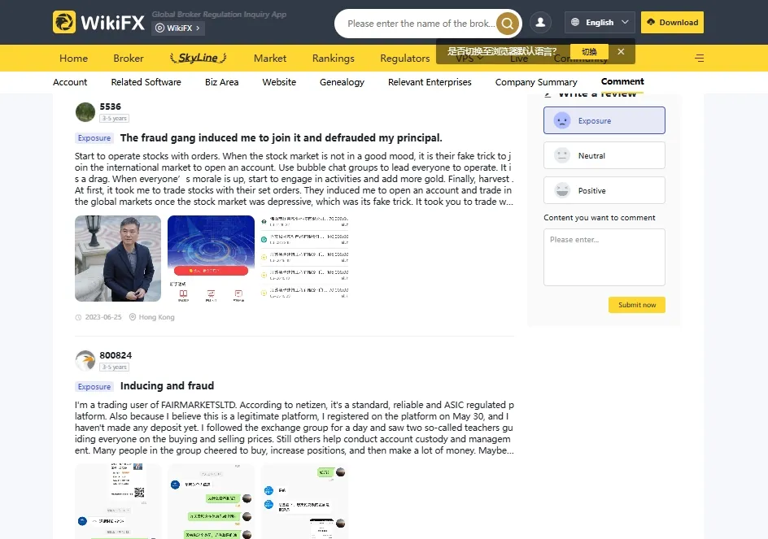Click Exposure tag on 800824's review

tap(94, 386)
